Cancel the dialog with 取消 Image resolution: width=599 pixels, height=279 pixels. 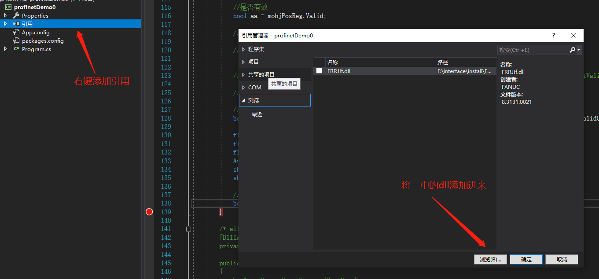[562, 260]
